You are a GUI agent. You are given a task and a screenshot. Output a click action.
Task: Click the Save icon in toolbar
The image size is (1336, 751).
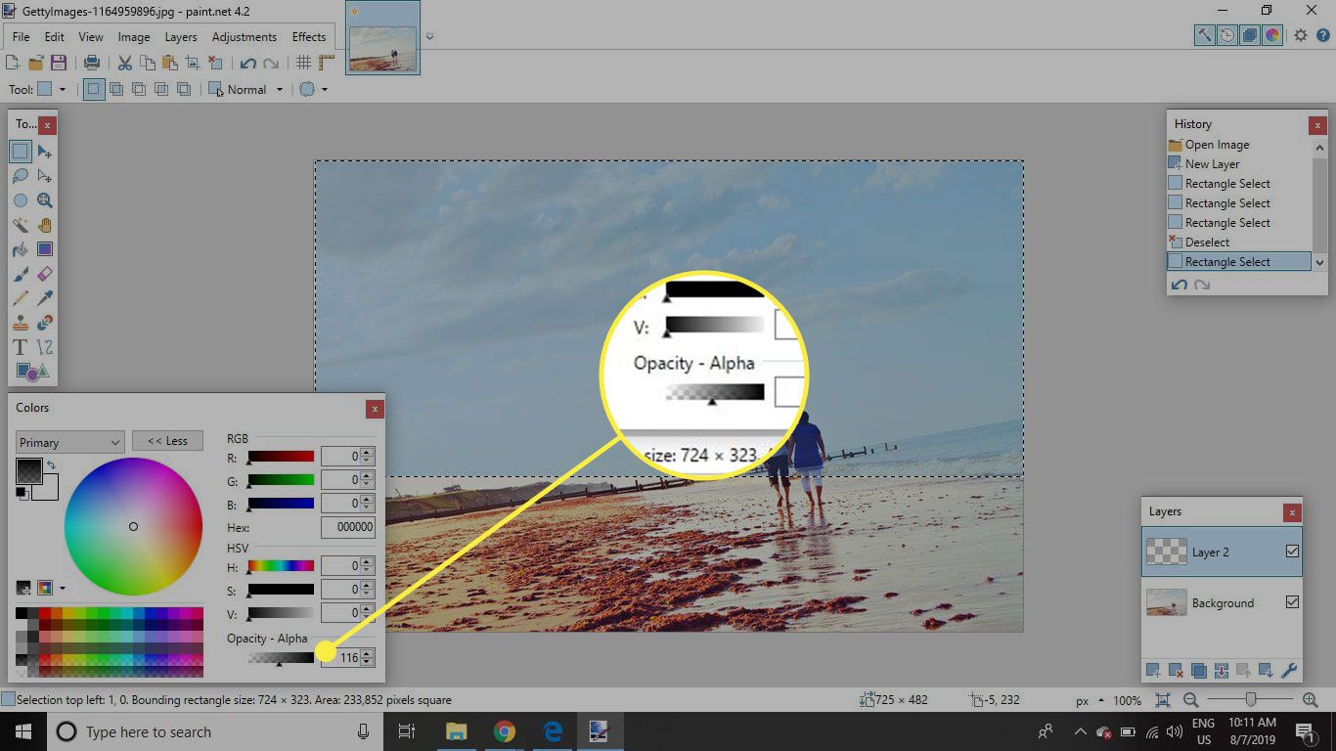[59, 63]
